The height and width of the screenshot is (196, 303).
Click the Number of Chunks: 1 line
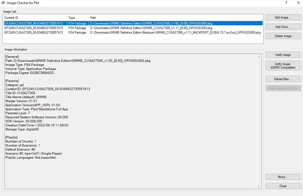point(21,141)
